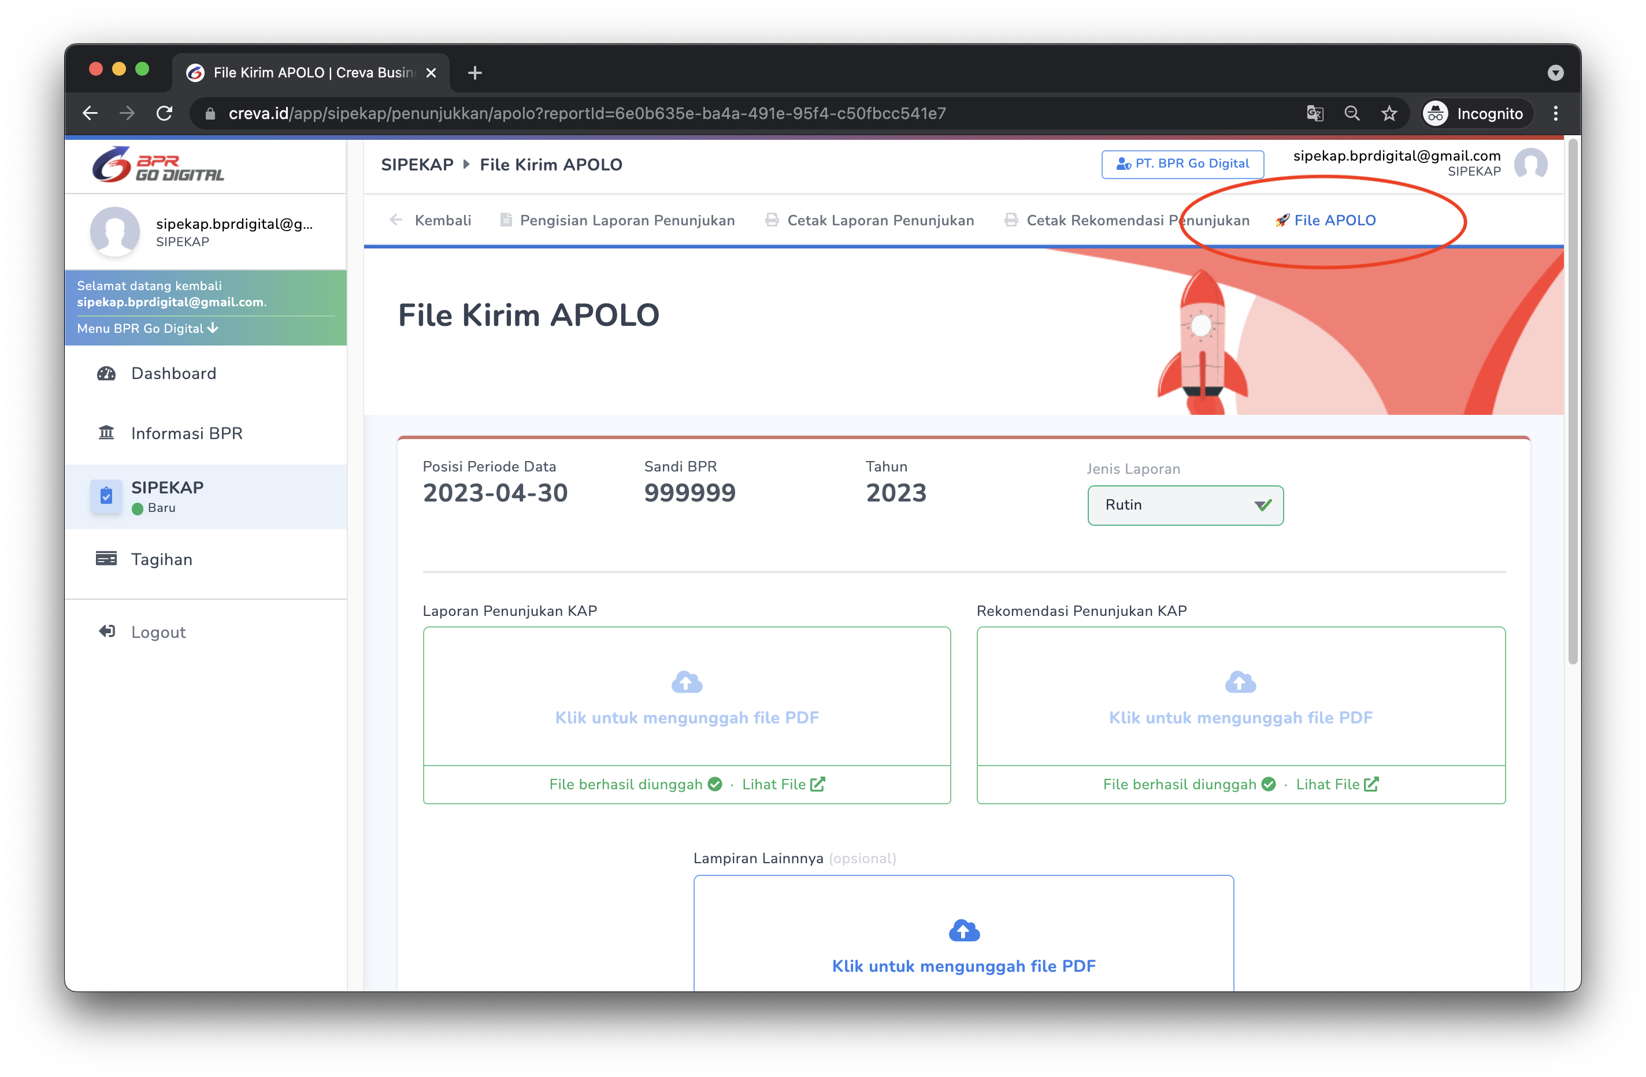Click sipekap.bprdigital@gmail.com in header
This screenshot has height=1077, width=1646.
[1396, 155]
